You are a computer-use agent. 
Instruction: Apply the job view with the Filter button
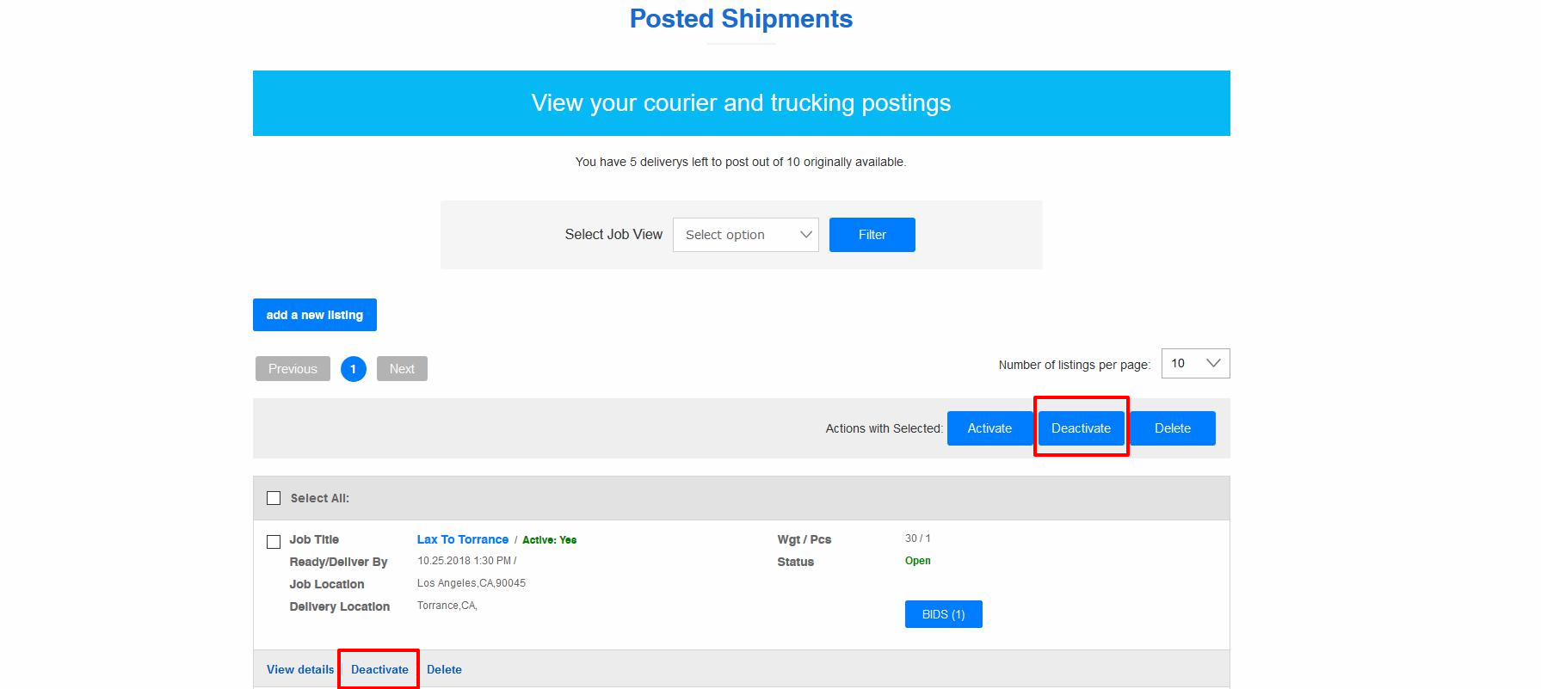[872, 235]
